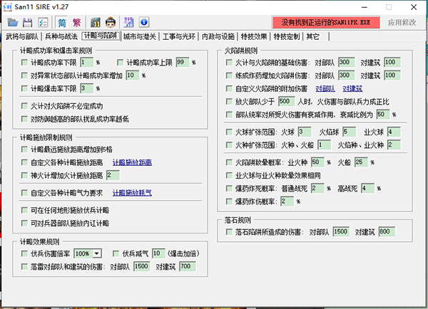Open the 伏兵伤害倍率 100% dropdown
This screenshot has height=309, width=428.
click(88, 253)
